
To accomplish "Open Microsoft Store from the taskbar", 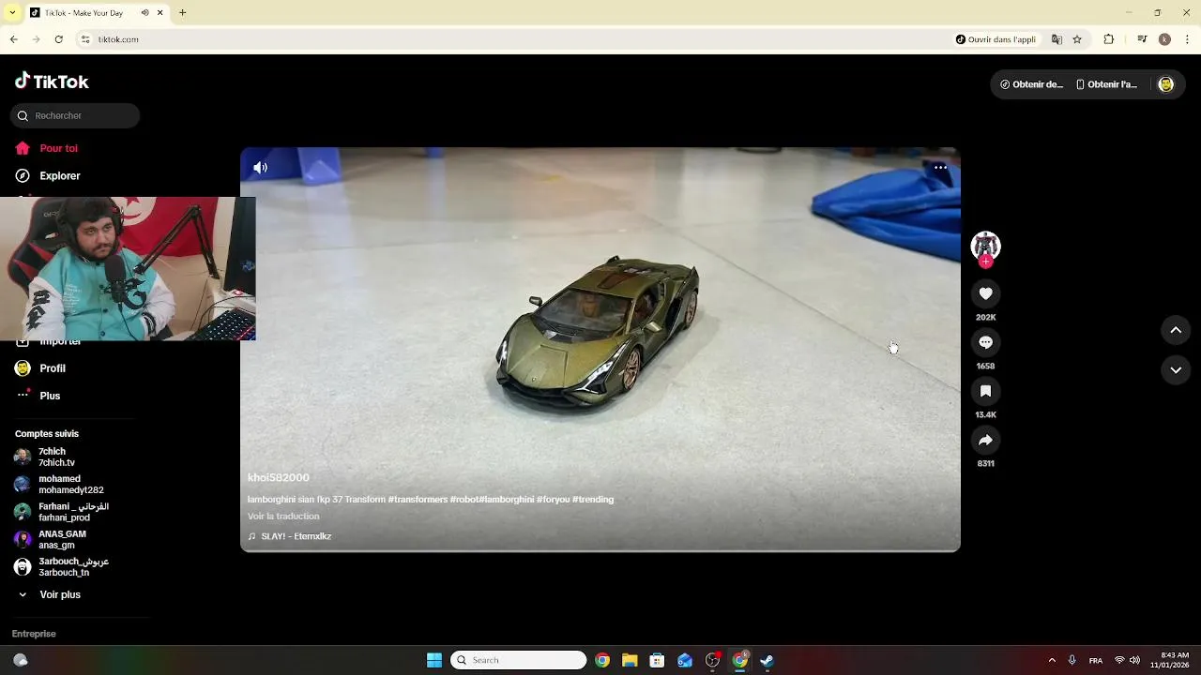I will pos(657,660).
